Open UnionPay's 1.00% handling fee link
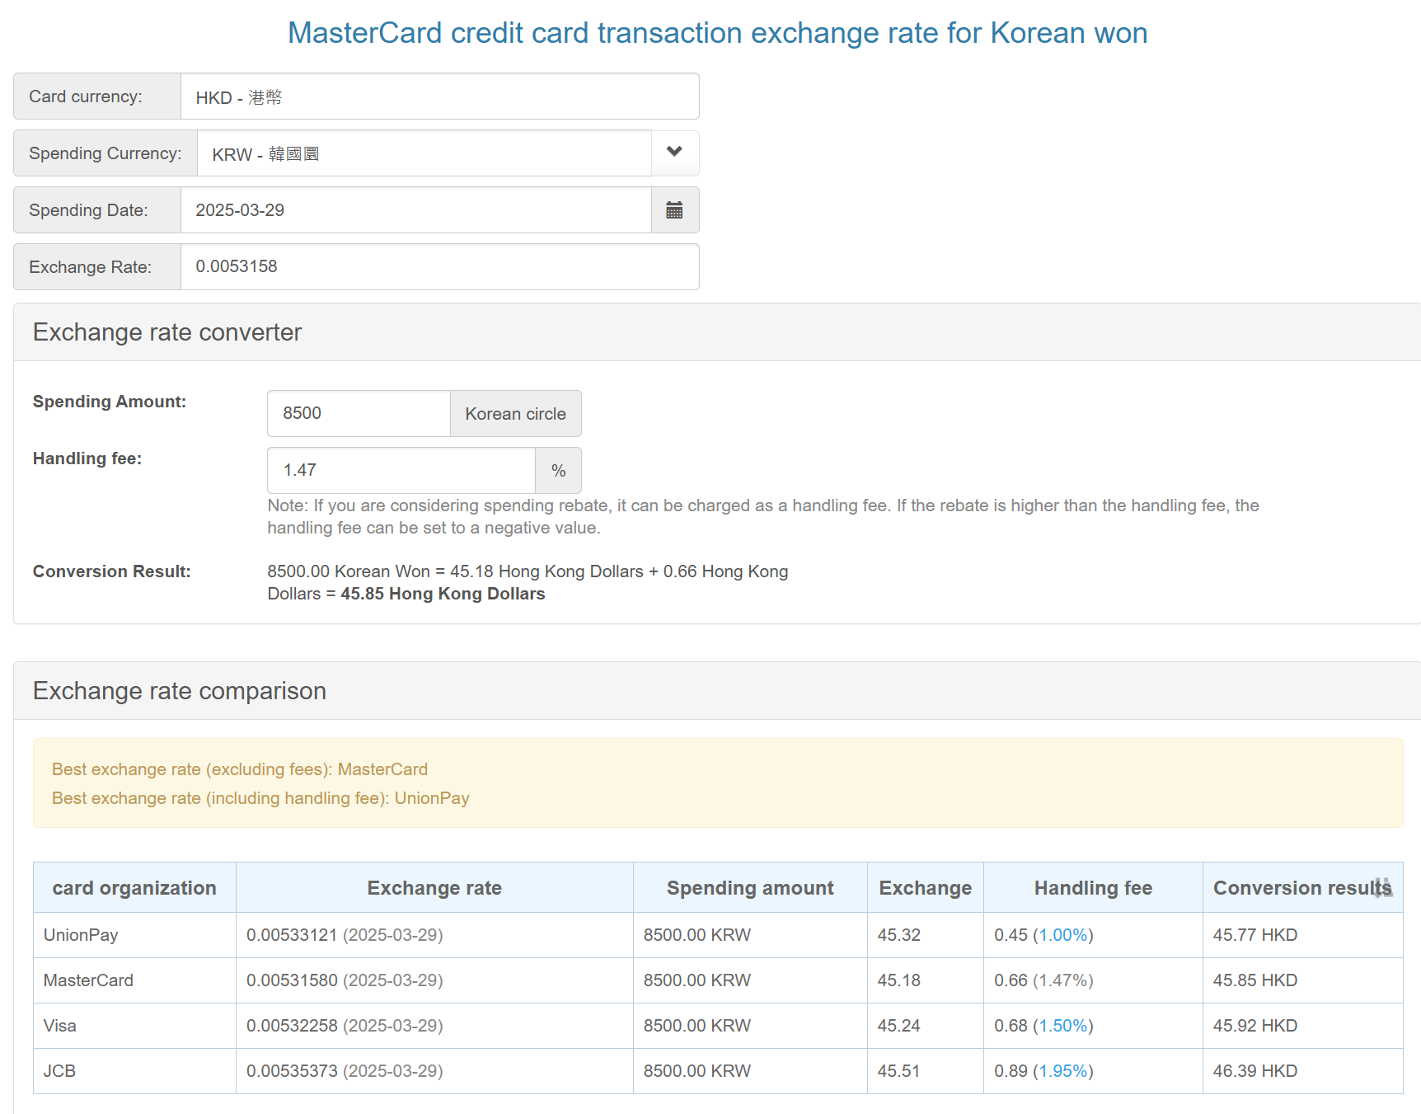Screen dimensions: 1421x1114 (x=1062, y=935)
